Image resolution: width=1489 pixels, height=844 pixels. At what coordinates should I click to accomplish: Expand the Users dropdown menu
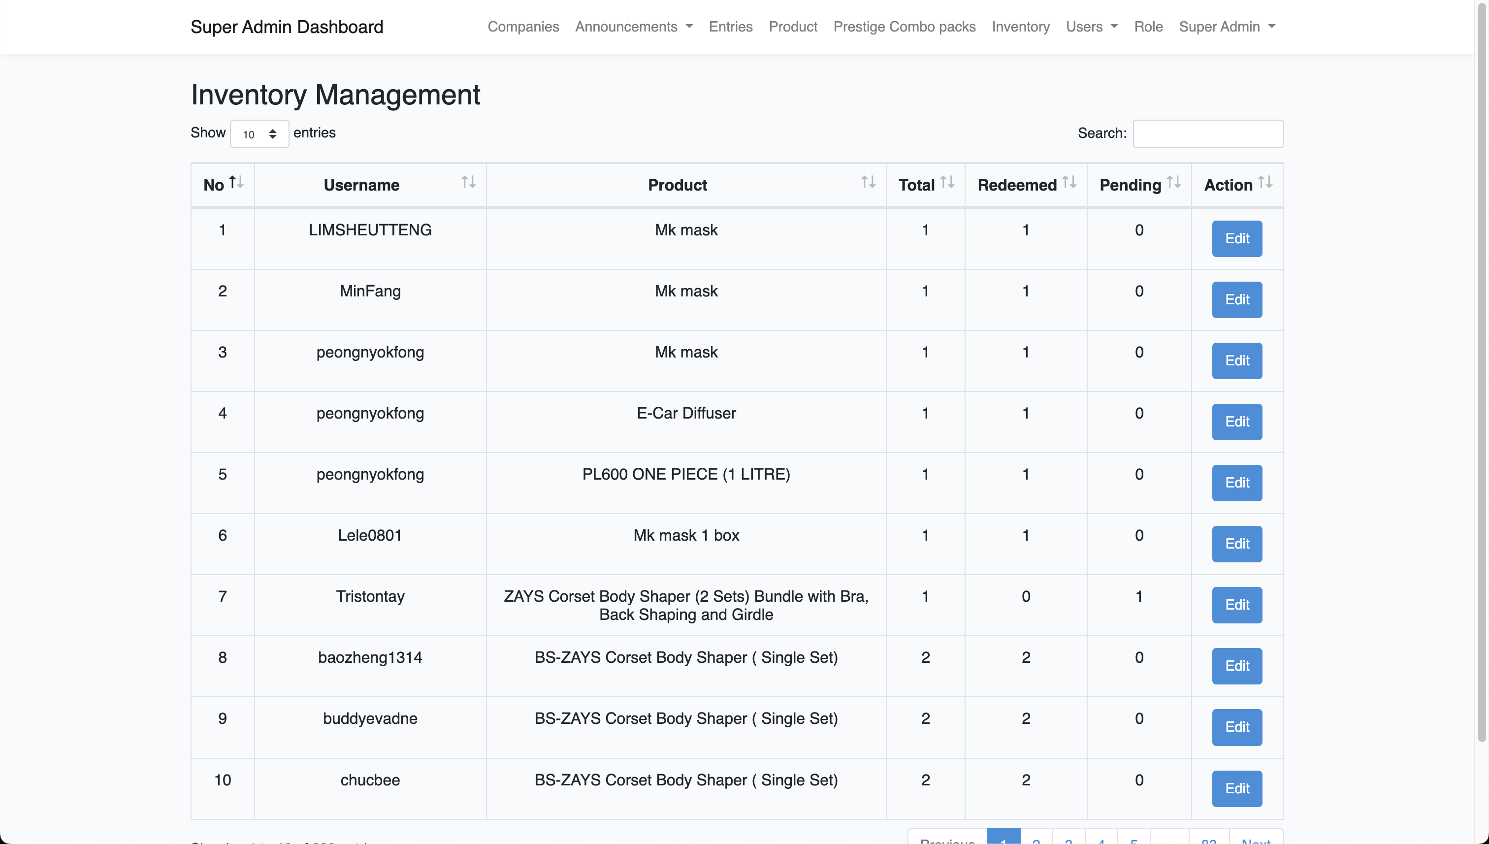[1092, 27]
